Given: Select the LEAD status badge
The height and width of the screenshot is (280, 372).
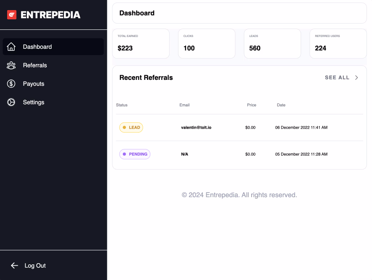Looking at the screenshot, I should (x=131, y=127).
